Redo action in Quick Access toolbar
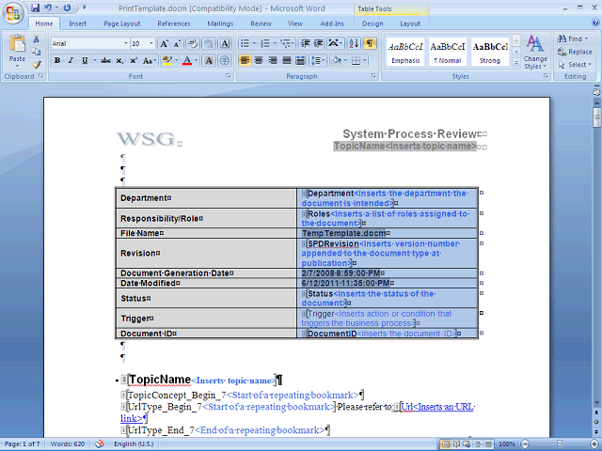Image resolution: width=602 pixels, height=451 pixels. pos(67,8)
